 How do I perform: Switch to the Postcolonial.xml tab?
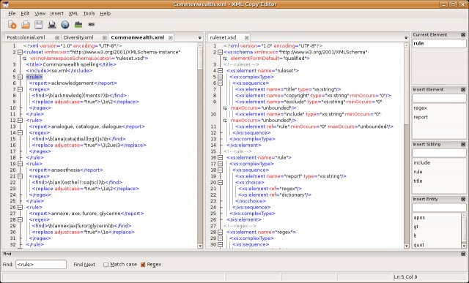point(26,37)
